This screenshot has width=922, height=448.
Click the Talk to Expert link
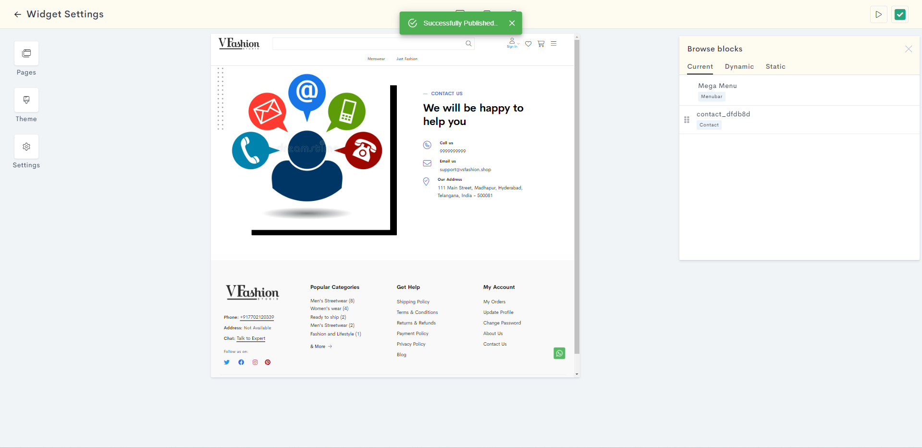pyautogui.click(x=251, y=338)
